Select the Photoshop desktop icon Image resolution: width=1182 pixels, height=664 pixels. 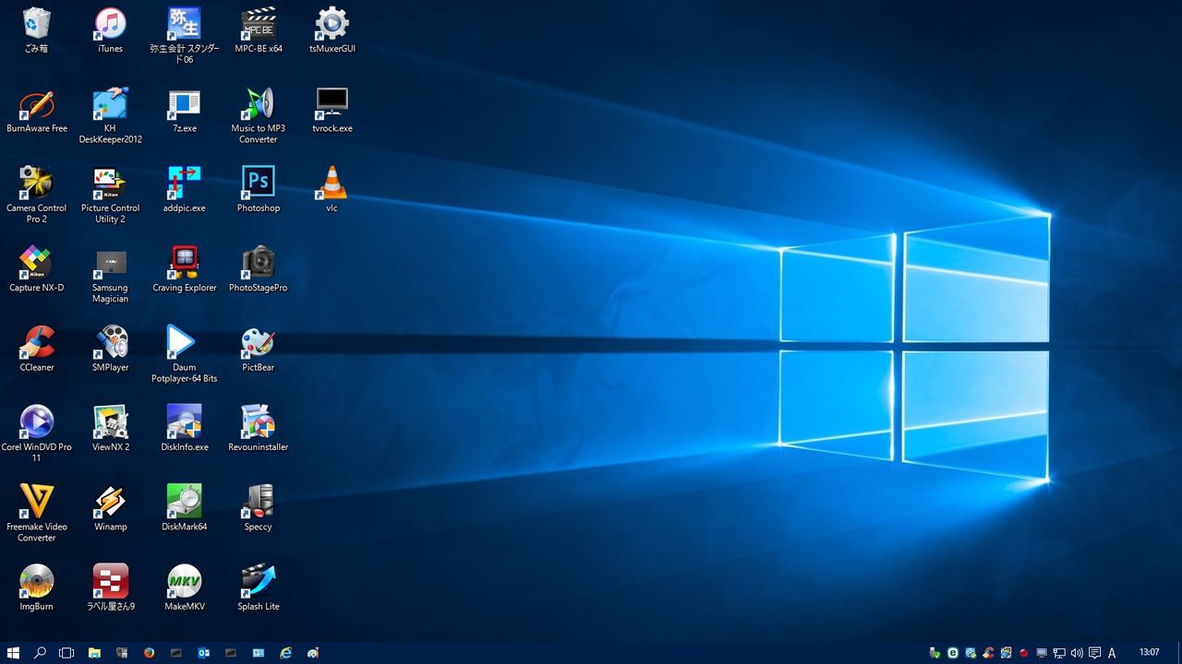[x=259, y=190]
